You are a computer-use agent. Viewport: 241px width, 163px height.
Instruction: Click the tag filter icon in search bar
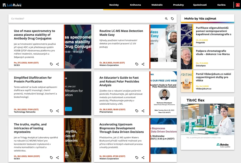[x=173, y=19]
